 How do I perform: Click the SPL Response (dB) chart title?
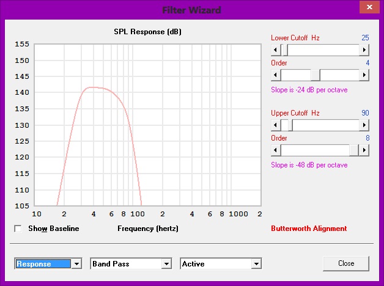click(148, 32)
